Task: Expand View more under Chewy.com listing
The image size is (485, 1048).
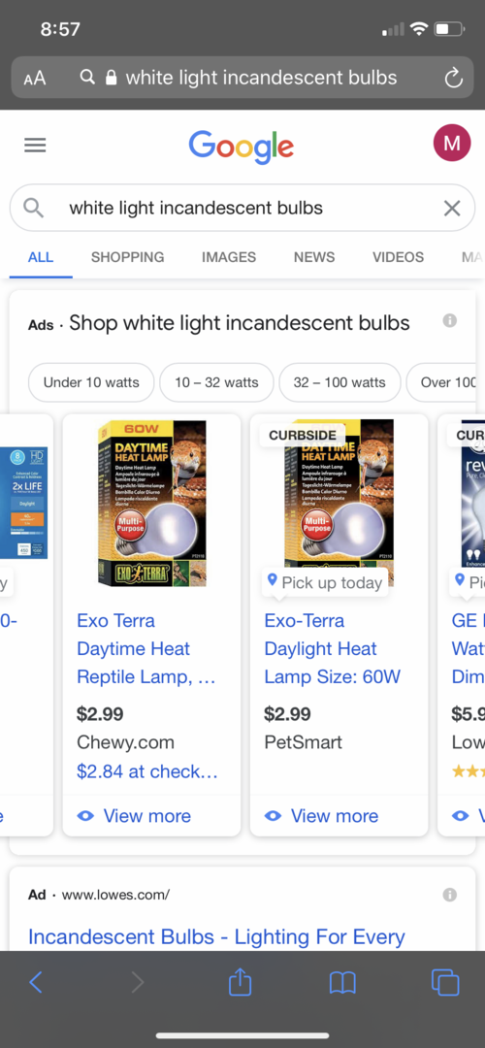Action: pyautogui.click(x=134, y=815)
